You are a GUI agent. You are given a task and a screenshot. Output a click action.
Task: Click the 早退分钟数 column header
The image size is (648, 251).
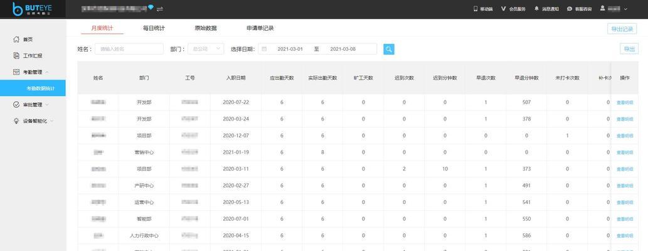pyautogui.click(x=526, y=78)
